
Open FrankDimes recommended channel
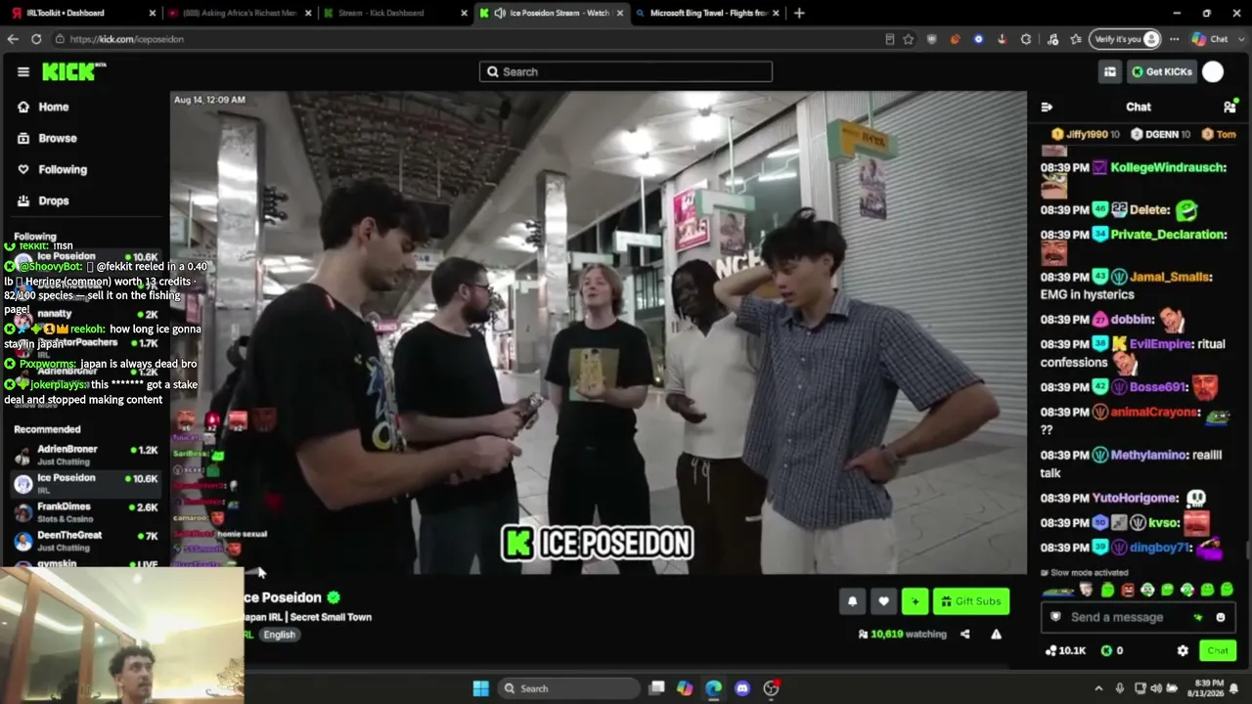click(x=86, y=512)
